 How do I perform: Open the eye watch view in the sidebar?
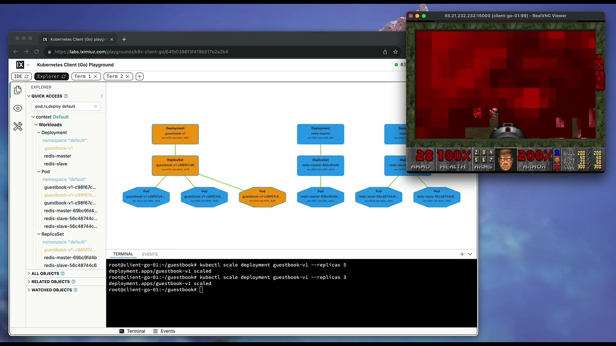18,108
